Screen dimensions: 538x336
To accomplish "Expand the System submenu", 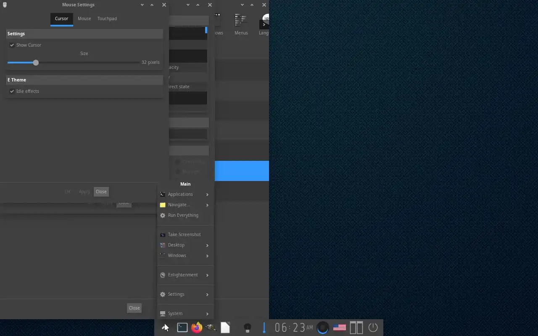I will pos(185,313).
